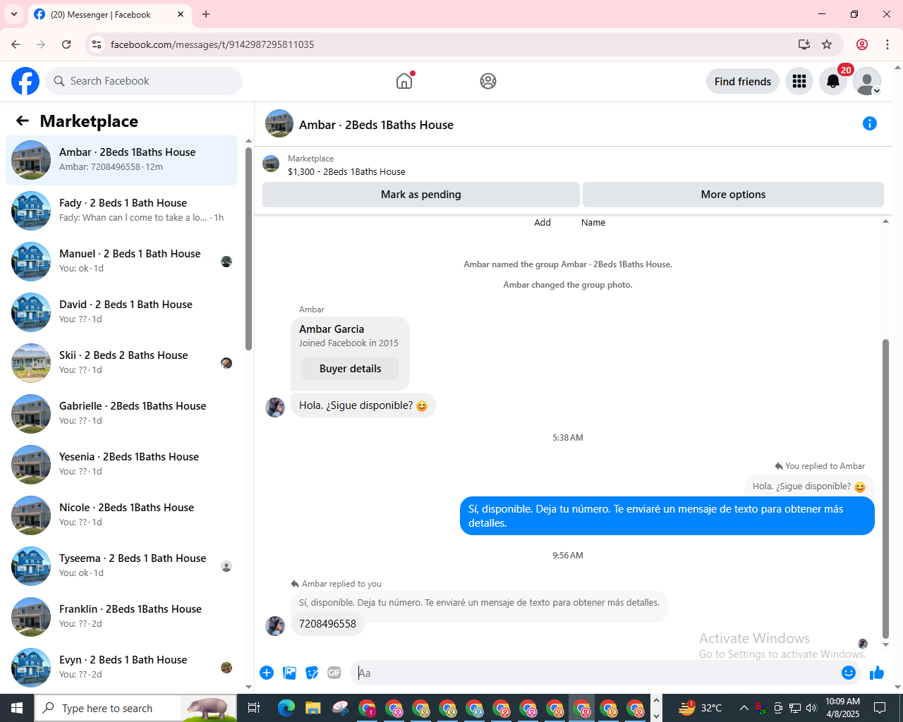Open Franklin 2Beds 1Baths House conversation
This screenshot has height=722, width=903.
[x=122, y=617]
